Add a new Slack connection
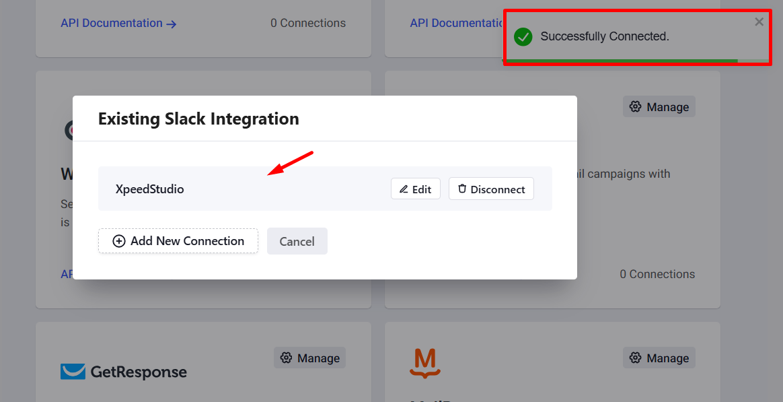Screen dimensions: 783x402 (178, 240)
